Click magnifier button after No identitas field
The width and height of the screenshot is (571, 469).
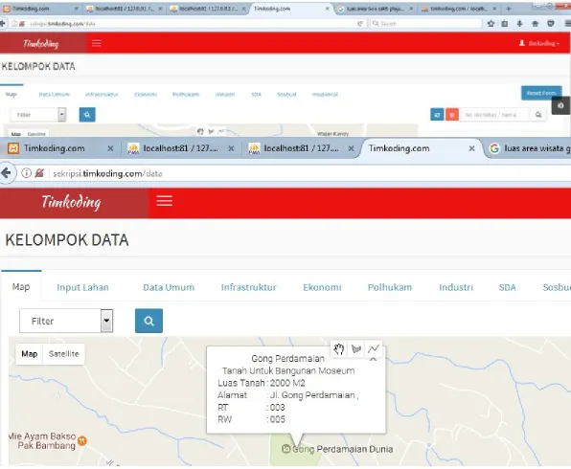point(538,115)
